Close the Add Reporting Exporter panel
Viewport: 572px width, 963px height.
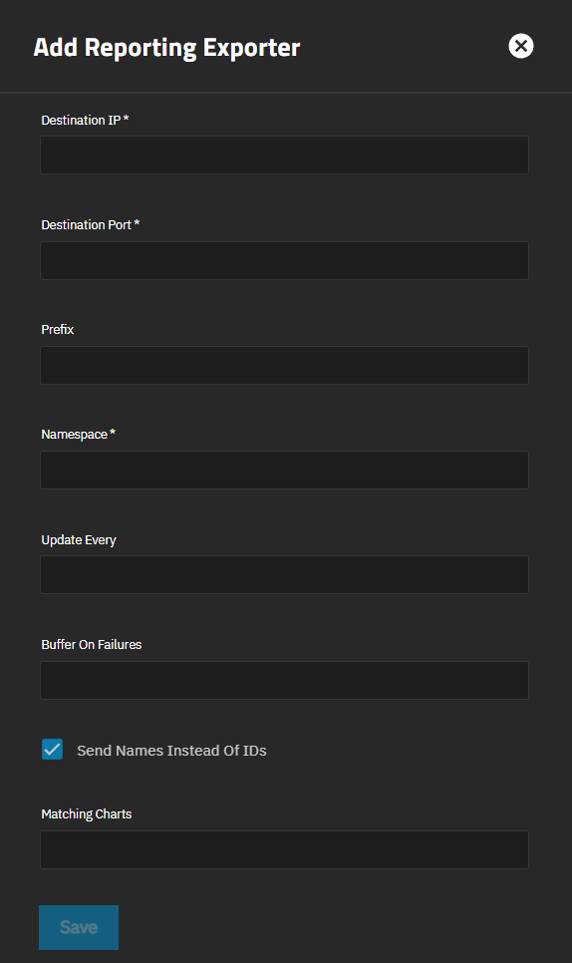point(520,46)
